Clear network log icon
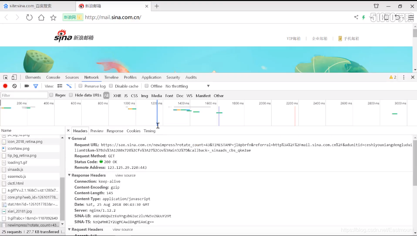This screenshot has width=417, height=236. click(x=14, y=86)
